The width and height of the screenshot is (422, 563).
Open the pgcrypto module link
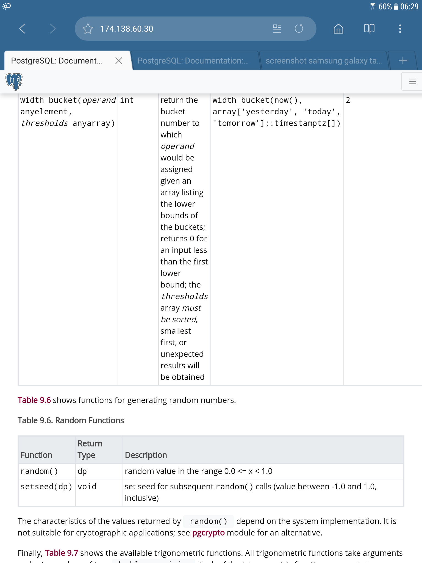tap(208, 532)
